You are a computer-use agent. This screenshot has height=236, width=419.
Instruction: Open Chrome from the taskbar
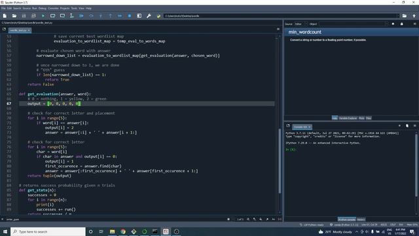point(123,231)
